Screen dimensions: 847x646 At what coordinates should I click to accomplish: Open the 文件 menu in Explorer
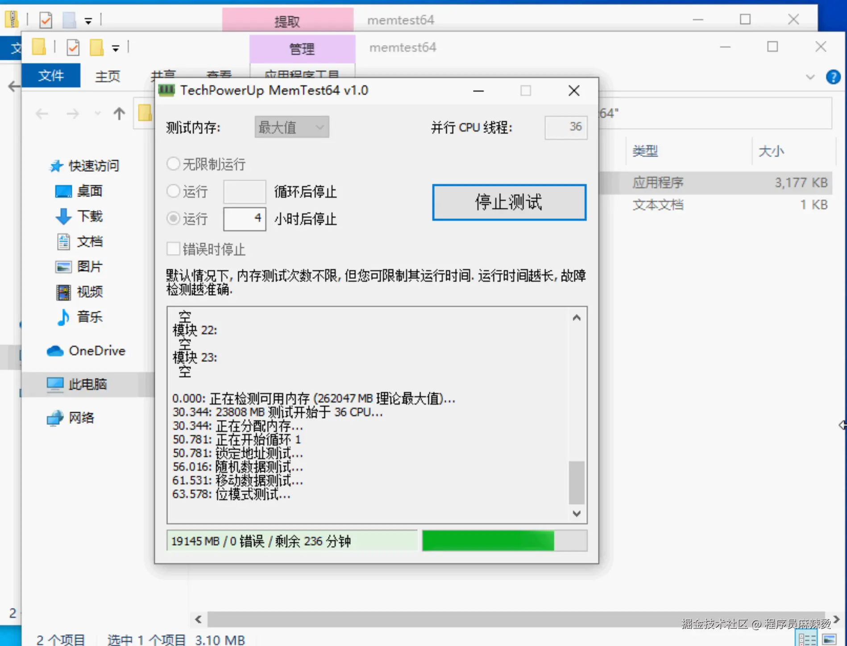click(51, 76)
